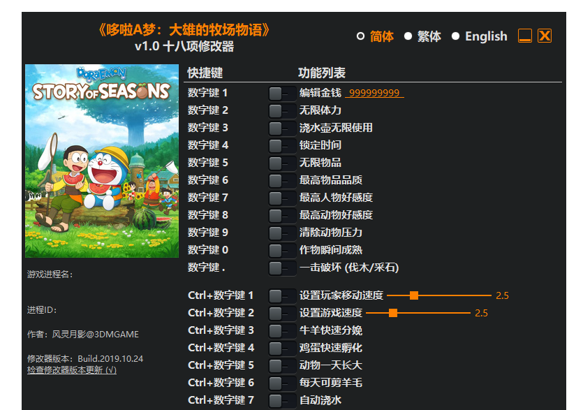Click 检查修改器版本更新 link

pos(72,370)
